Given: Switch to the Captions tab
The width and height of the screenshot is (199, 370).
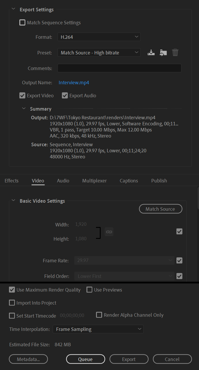Looking at the screenshot, I should 129,181.
